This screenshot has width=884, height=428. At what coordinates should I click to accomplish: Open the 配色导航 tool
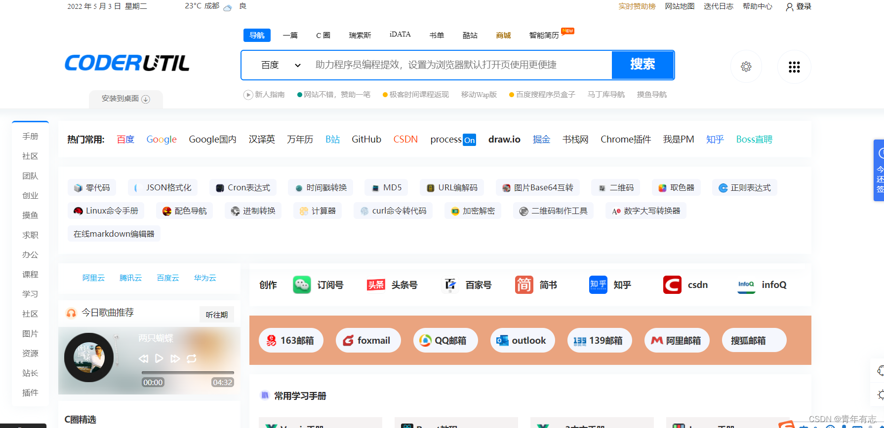184,211
